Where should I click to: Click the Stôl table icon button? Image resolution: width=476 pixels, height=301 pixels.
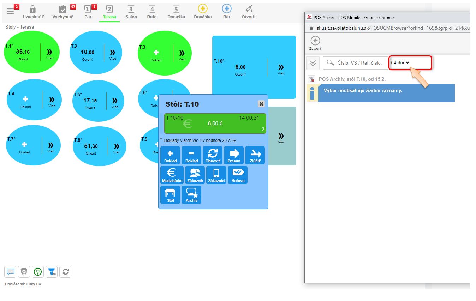[170, 195]
